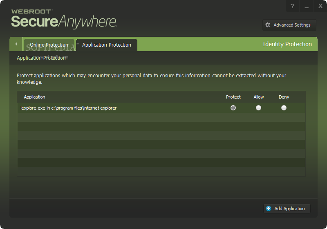The width and height of the screenshot is (327, 229).
Task: Select the iexplore.exe application row text
Action: (x=68, y=108)
